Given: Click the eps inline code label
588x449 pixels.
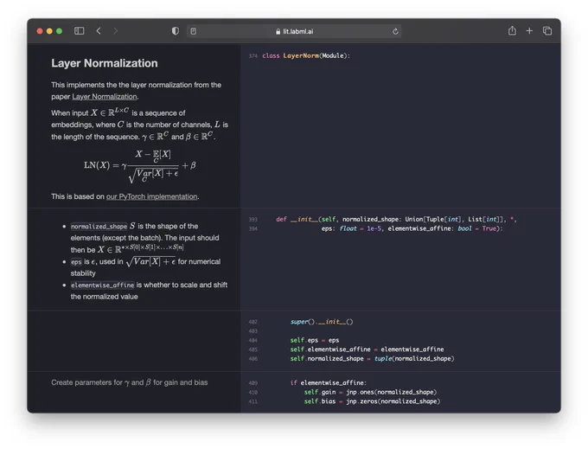Looking at the screenshot, I should (76, 262).
